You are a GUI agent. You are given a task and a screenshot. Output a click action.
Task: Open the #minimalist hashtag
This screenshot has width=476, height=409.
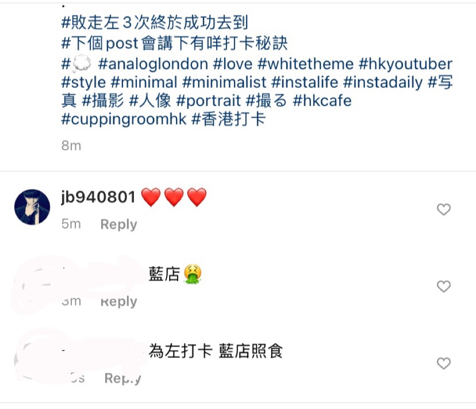[225, 82]
